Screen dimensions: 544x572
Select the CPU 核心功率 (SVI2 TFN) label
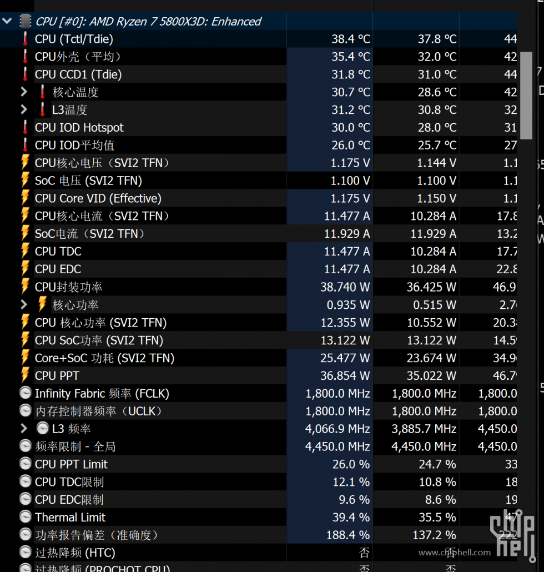click(100, 323)
